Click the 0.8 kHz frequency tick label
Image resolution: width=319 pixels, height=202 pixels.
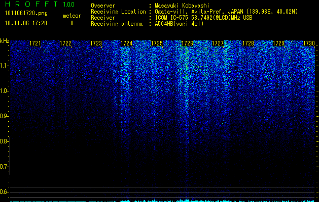point(4,141)
